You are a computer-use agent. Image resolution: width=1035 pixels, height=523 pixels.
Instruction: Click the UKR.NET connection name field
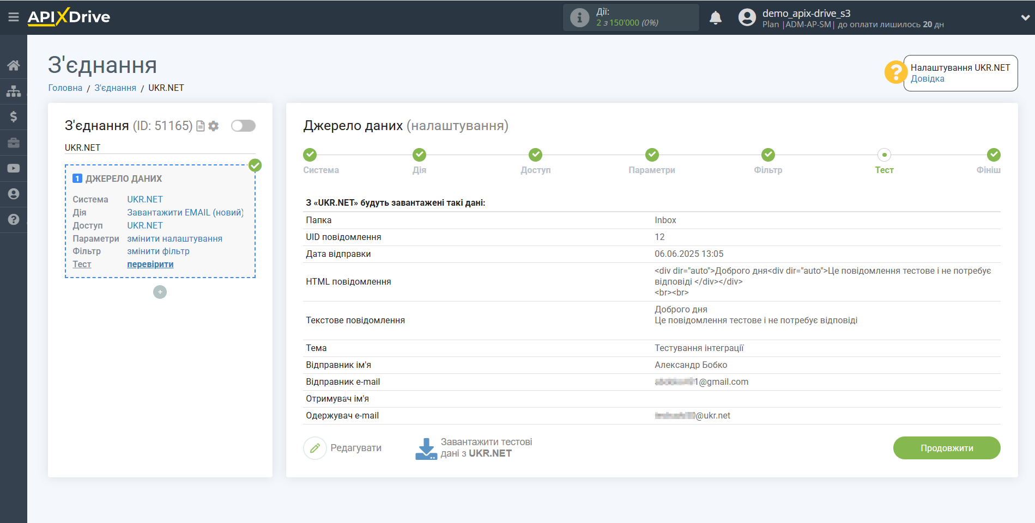[x=160, y=147]
